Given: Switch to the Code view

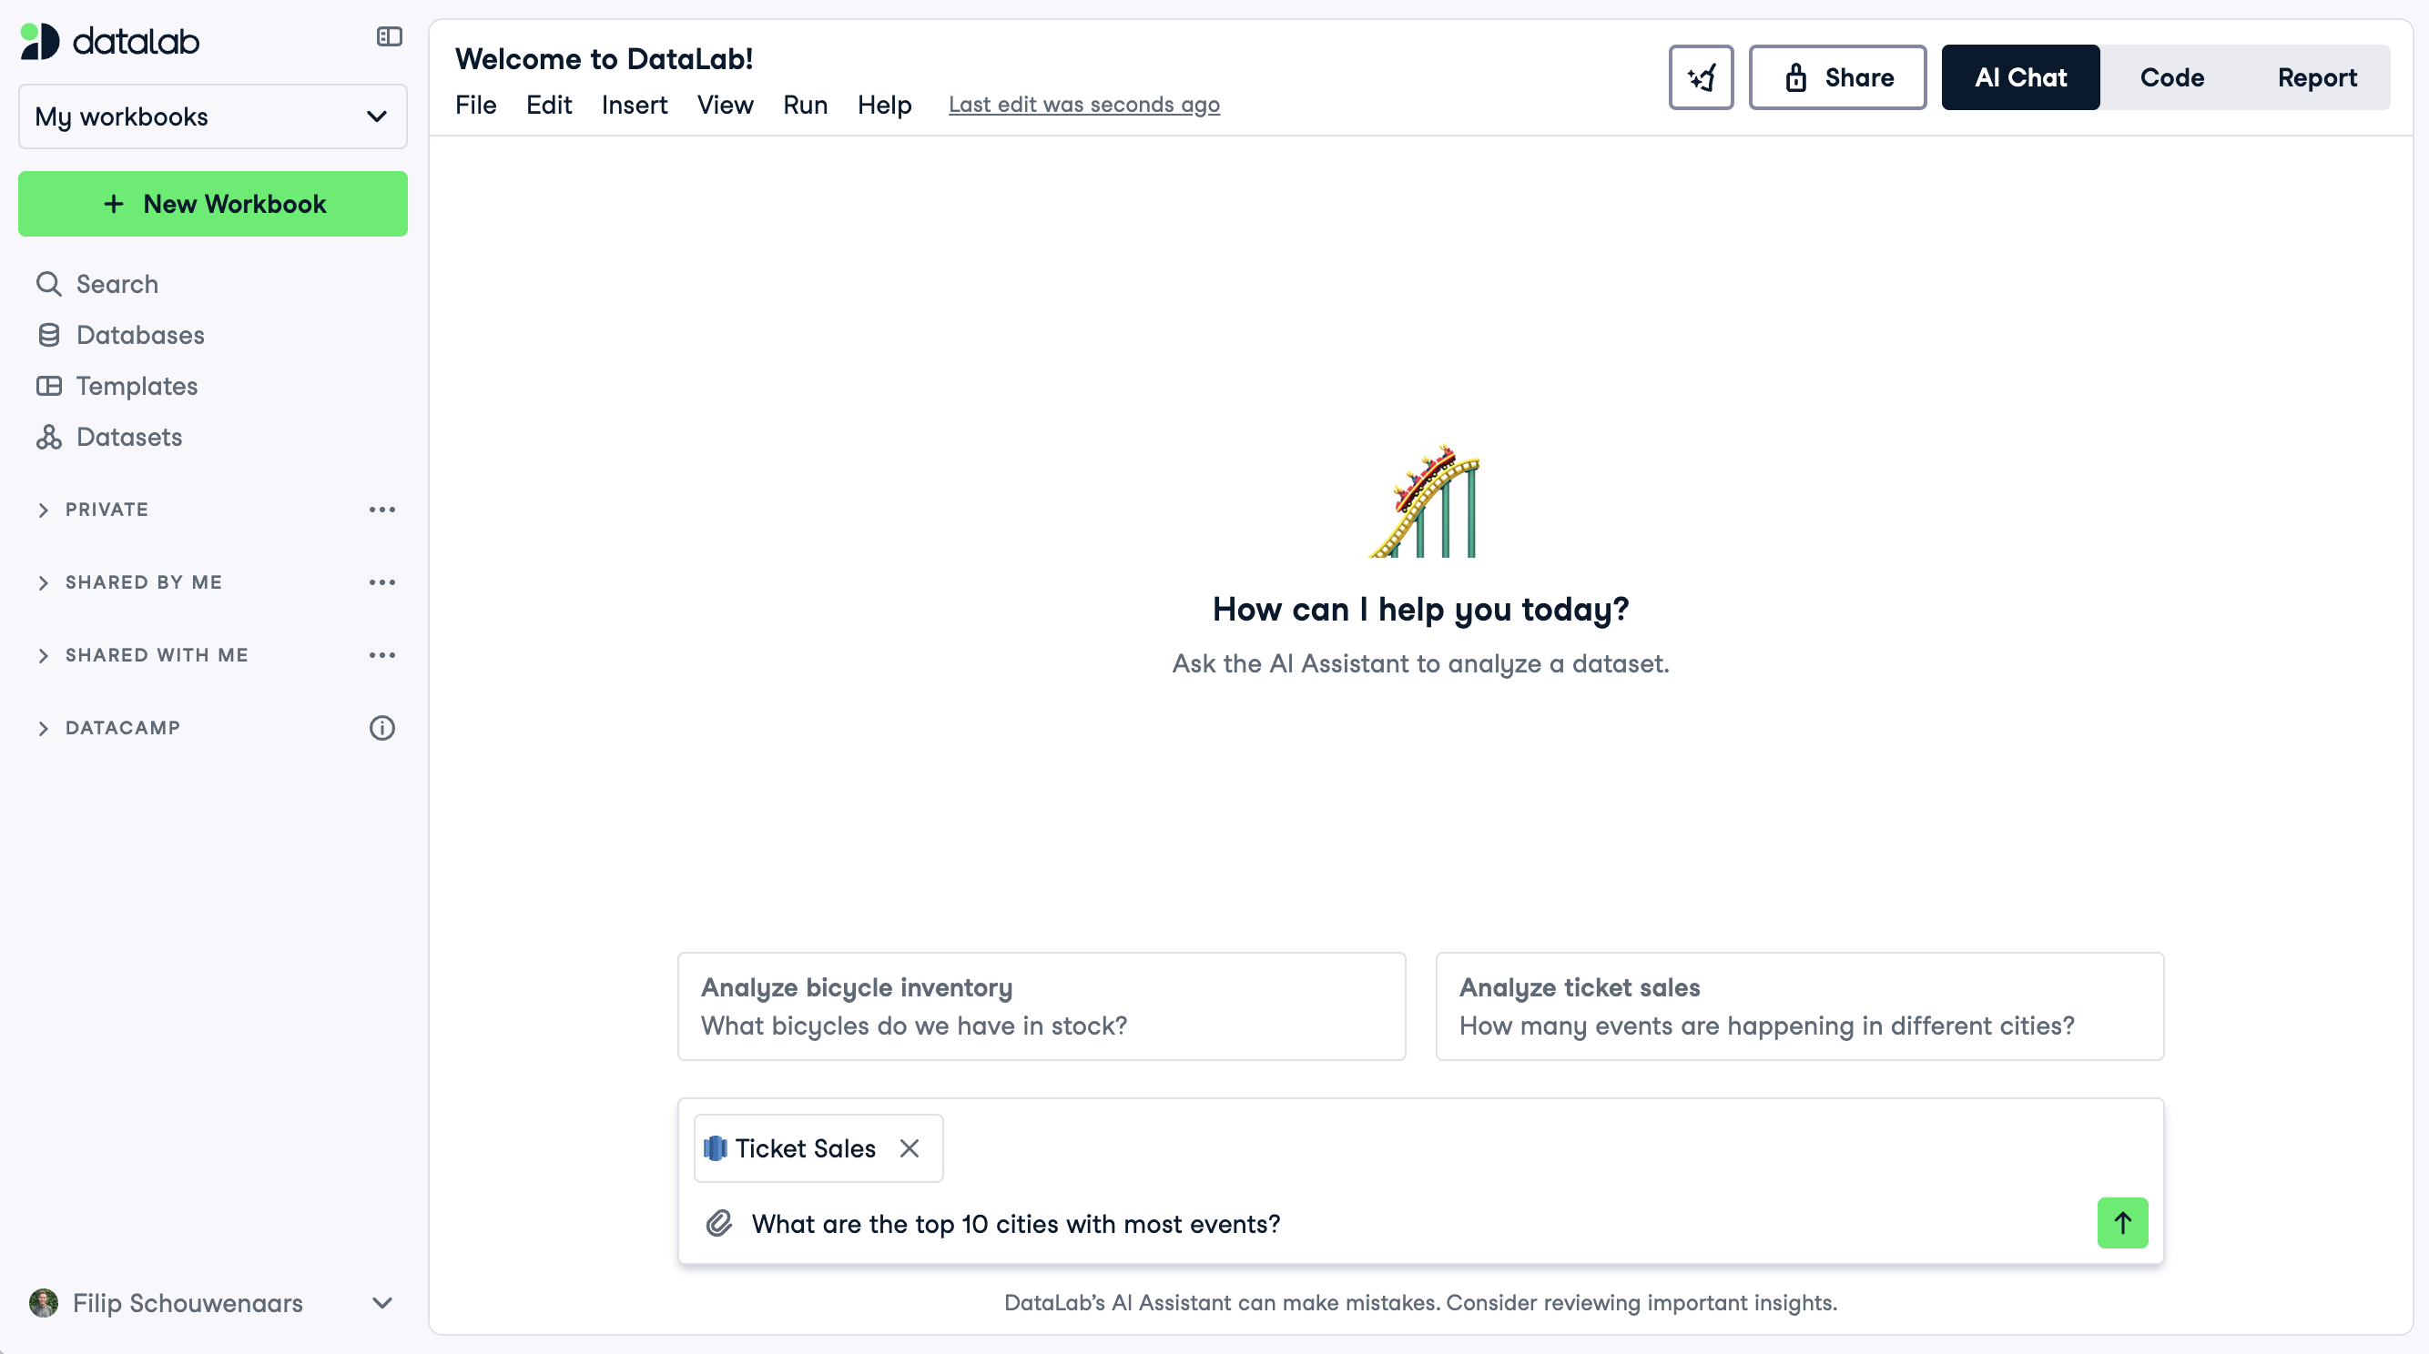Looking at the screenshot, I should [2171, 77].
